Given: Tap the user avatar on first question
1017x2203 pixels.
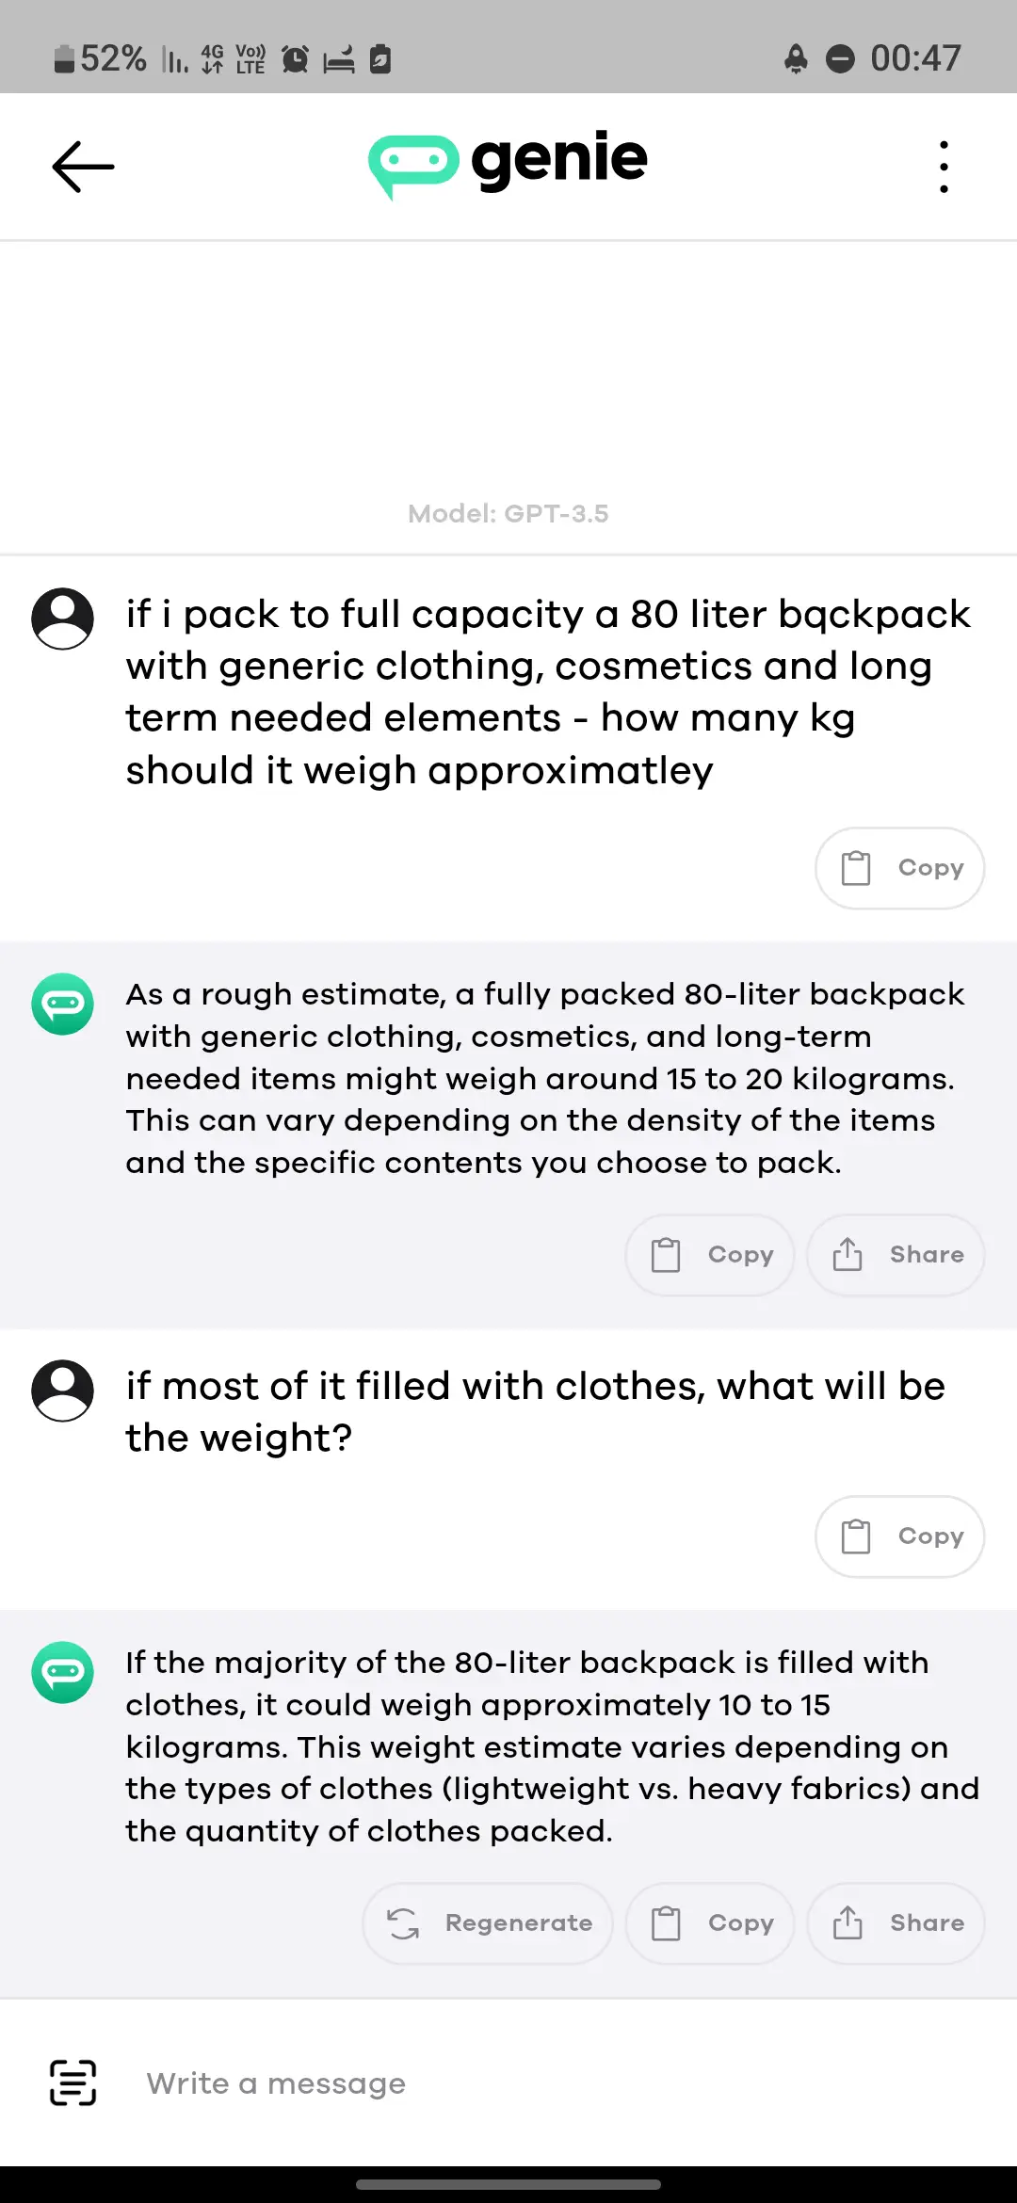Looking at the screenshot, I should (x=62, y=619).
